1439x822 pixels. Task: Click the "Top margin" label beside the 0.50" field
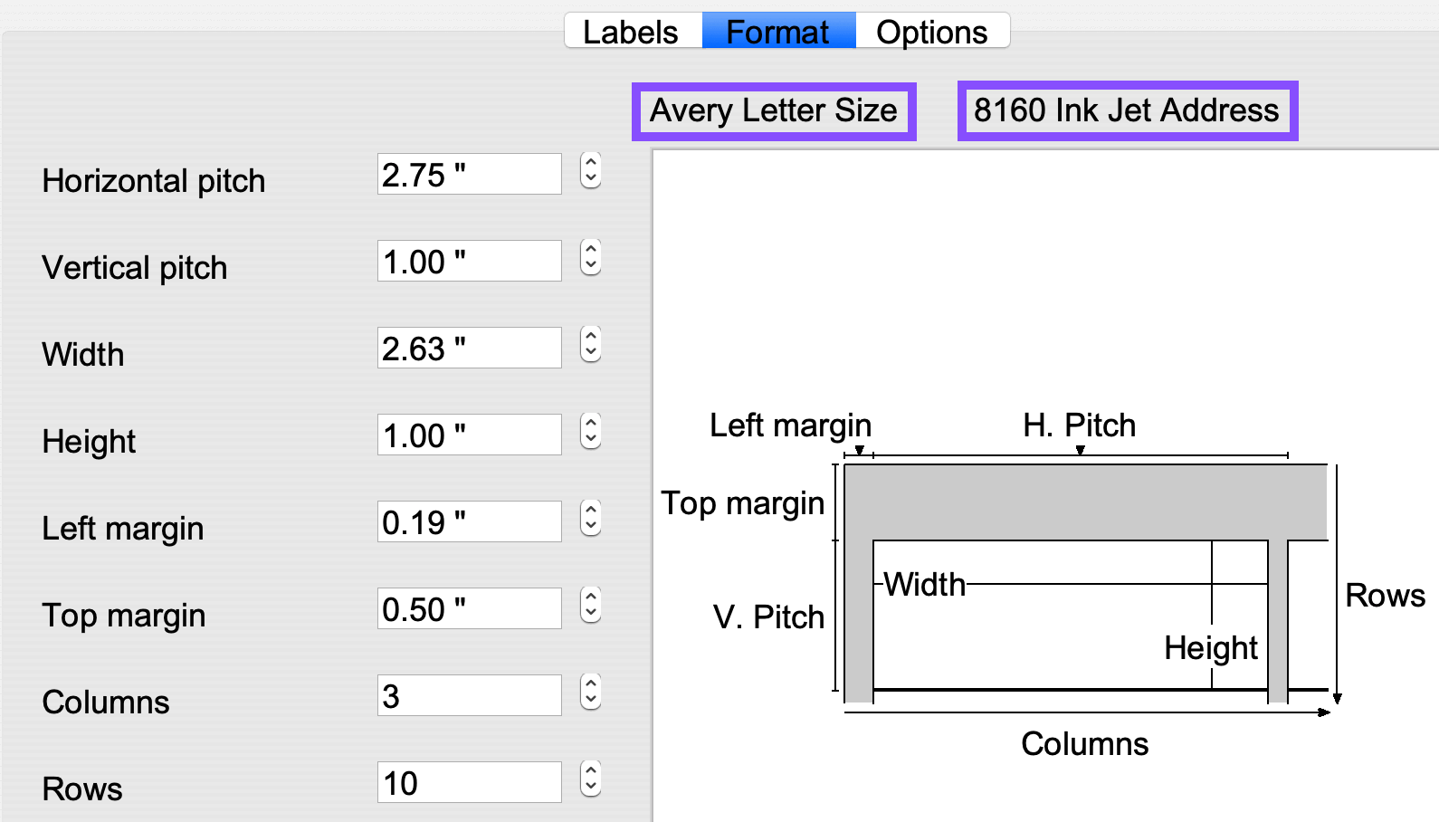coord(124,616)
